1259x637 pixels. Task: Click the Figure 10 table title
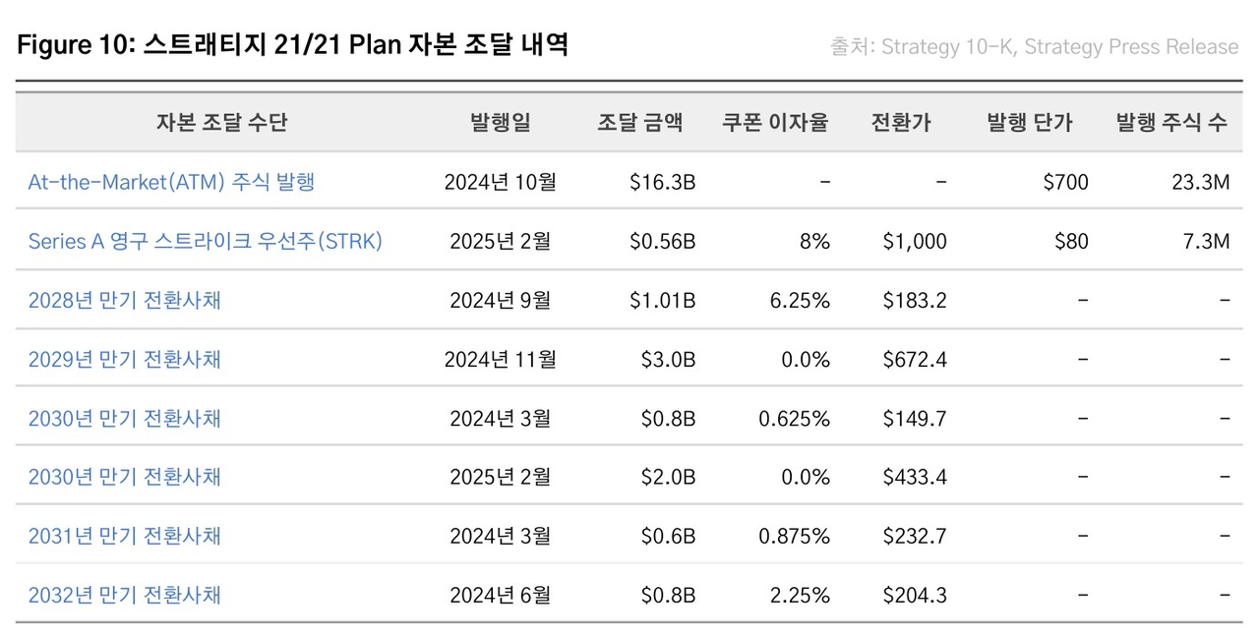click(x=293, y=45)
